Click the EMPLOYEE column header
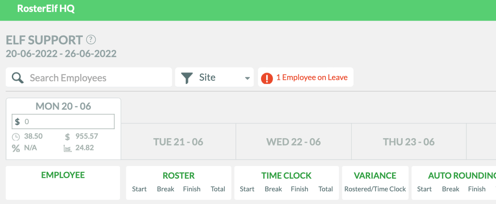Image resolution: width=496 pixels, height=204 pixels. click(63, 175)
